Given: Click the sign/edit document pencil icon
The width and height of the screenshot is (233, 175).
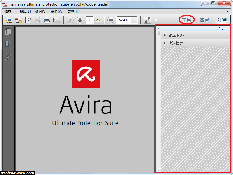Looking at the screenshot, I should pyautogui.click(x=28, y=20).
